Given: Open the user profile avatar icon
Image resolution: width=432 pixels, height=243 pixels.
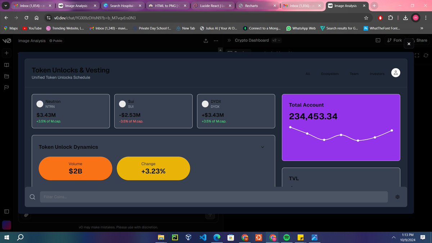Looking at the screenshot, I should click(396, 73).
